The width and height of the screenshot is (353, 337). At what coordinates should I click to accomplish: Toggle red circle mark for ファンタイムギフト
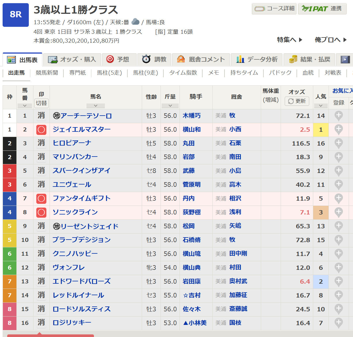pyautogui.click(x=41, y=199)
